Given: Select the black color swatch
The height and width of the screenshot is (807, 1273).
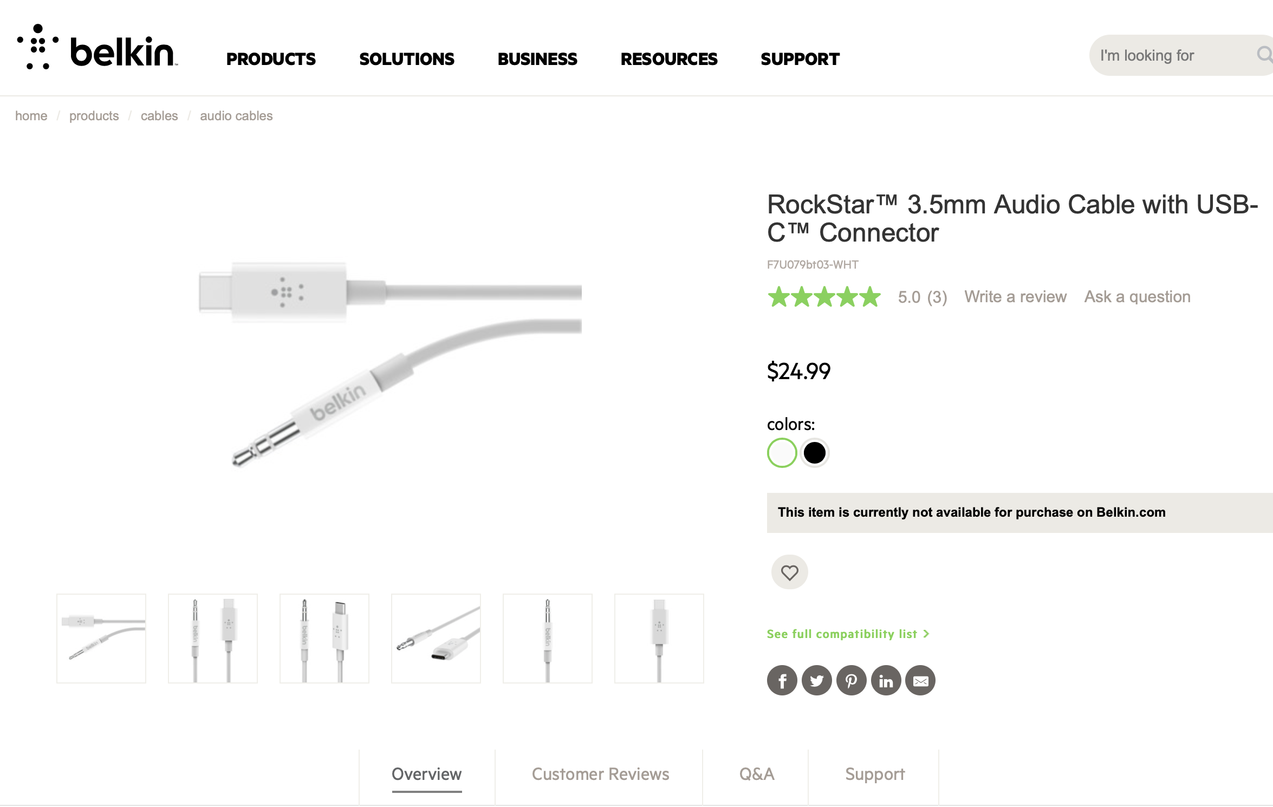Looking at the screenshot, I should [x=814, y=453].
